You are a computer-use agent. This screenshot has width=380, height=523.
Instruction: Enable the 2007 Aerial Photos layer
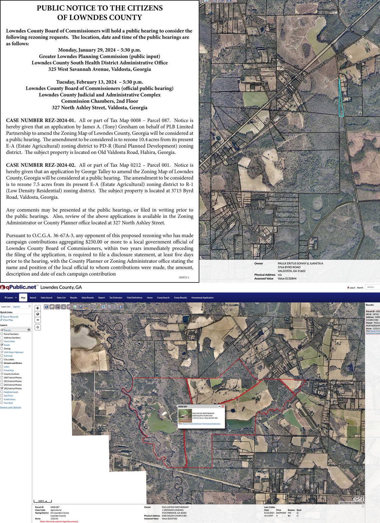tap(2, 377)
